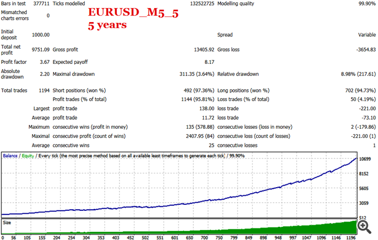Screen dimensions: 378x240
Task: Click consecutive losses value 2 (-179.86)
Action: (363, 127)
